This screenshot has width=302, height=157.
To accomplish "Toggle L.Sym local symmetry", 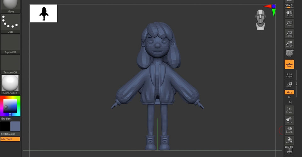I will pos(289,75).
